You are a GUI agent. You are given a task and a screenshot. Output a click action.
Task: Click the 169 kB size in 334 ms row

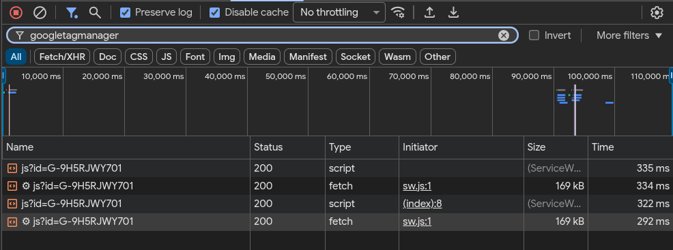569,186
